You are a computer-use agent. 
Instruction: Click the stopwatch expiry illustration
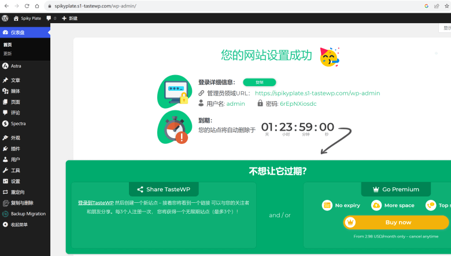tap(174, 127)
